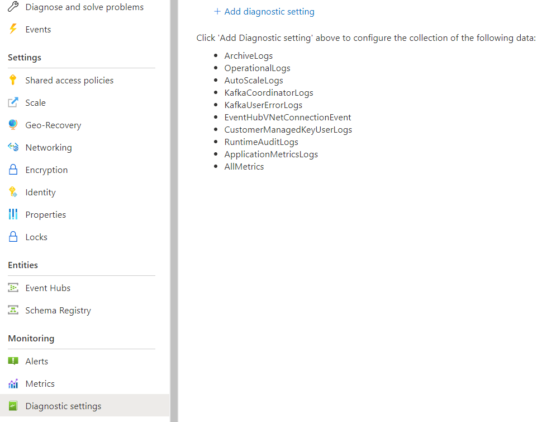542x422 pixels.
Task: Click the Shared access policies key icon
Action: point(13,81)
